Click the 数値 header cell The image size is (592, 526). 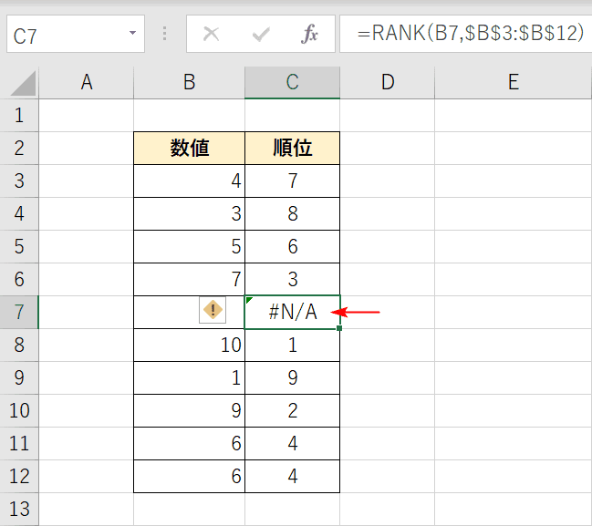(189, 148)
